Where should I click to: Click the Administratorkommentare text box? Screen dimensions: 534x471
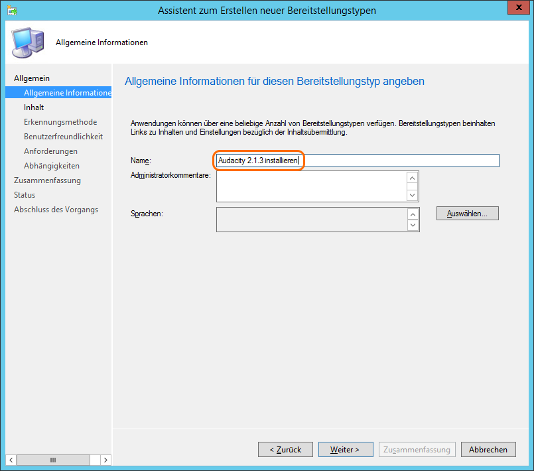point(310,186)
